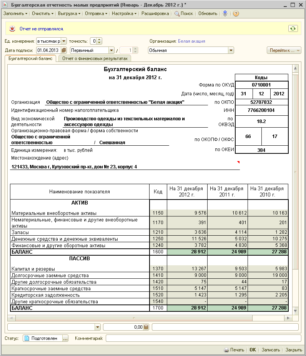Increase the точность spinner value

pos(100,40)
